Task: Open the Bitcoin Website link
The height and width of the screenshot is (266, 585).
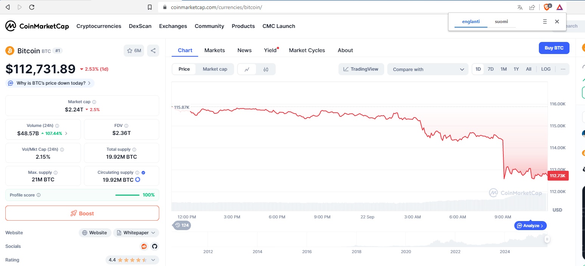Action: [x=95, y=233]
